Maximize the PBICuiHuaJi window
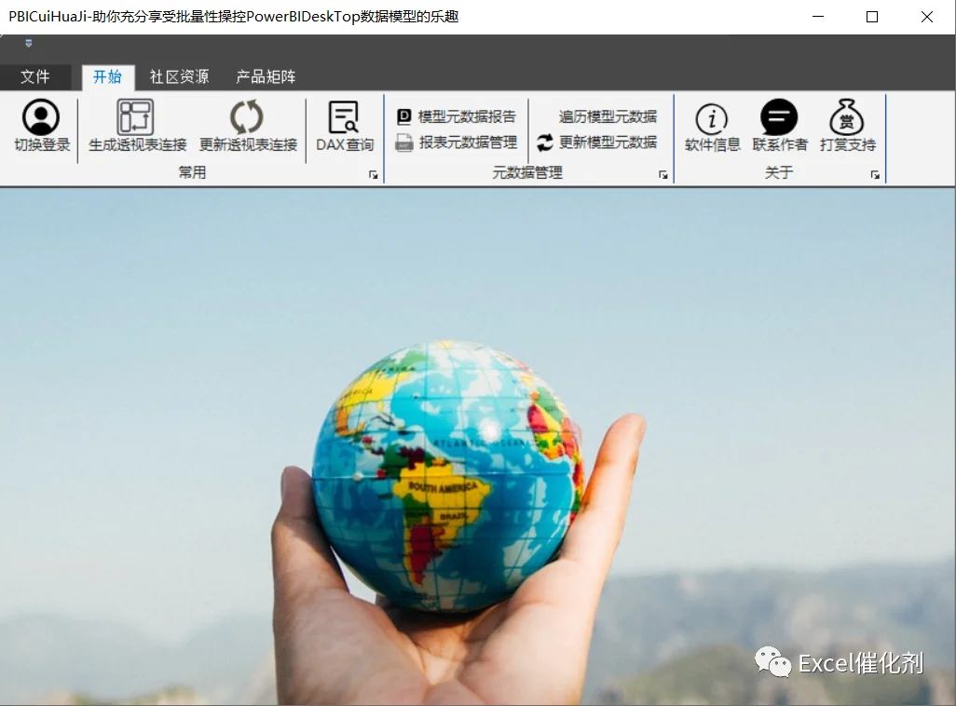956x706 pixels. coord(872,17)
